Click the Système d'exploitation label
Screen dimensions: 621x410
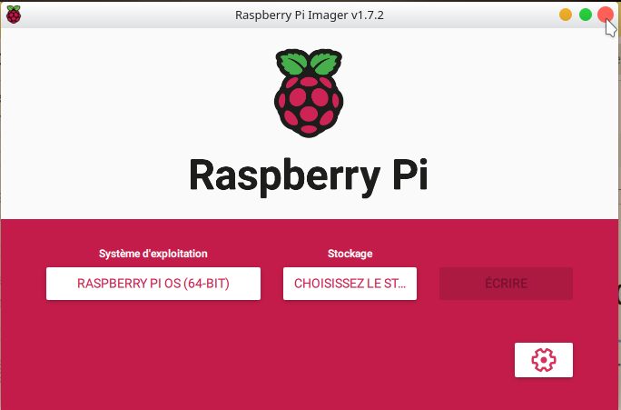coord(153,254)
